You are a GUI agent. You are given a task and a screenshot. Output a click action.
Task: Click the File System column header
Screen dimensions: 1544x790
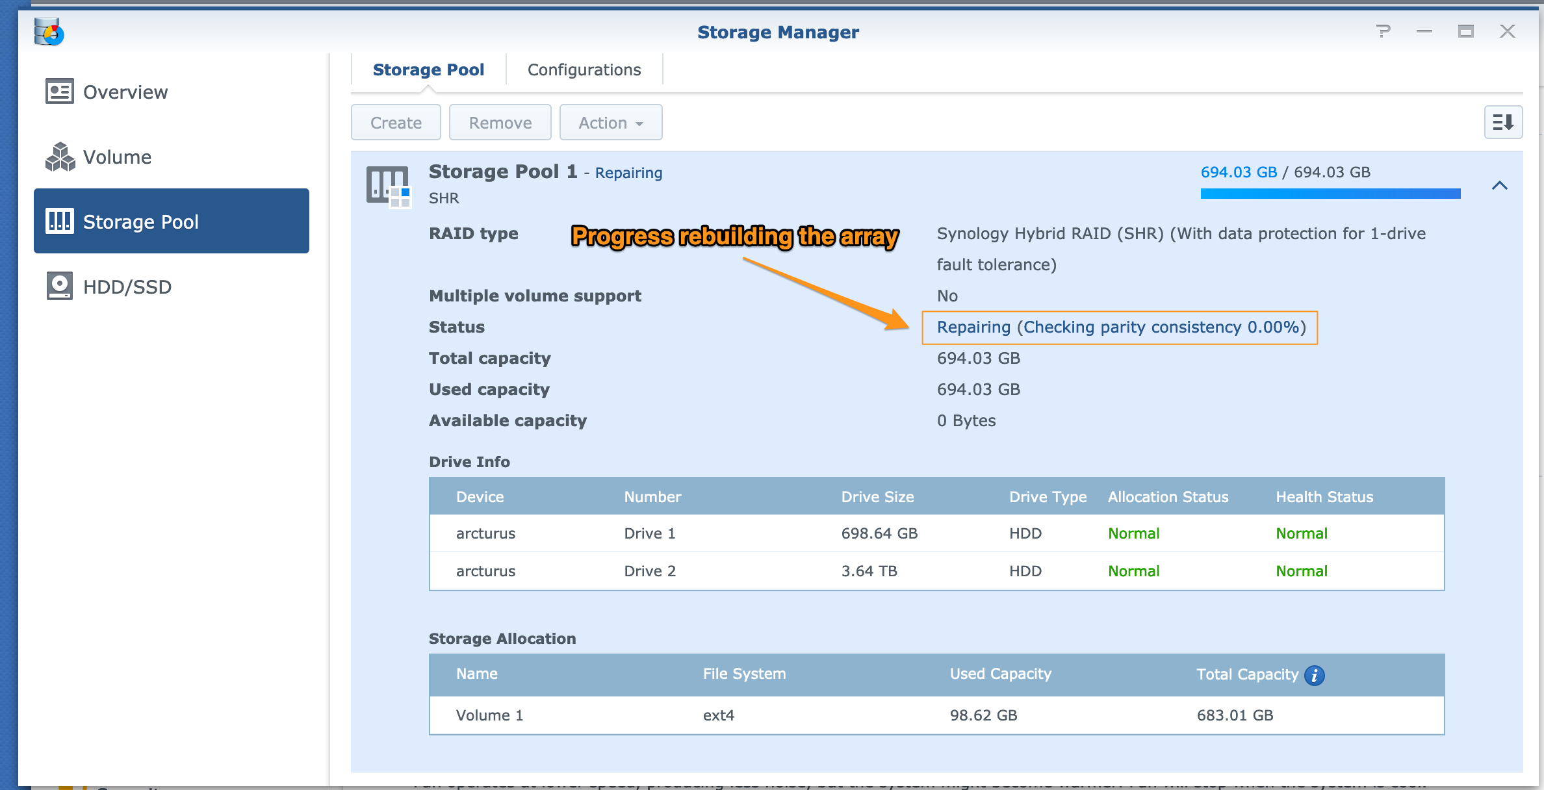744,674
